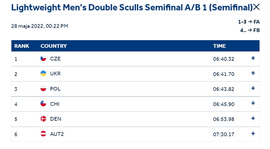Click the CZE country label
Viewport: 270px width, 149px height.
pos(55,58)
